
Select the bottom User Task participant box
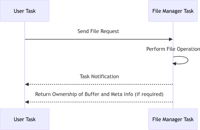25,119
